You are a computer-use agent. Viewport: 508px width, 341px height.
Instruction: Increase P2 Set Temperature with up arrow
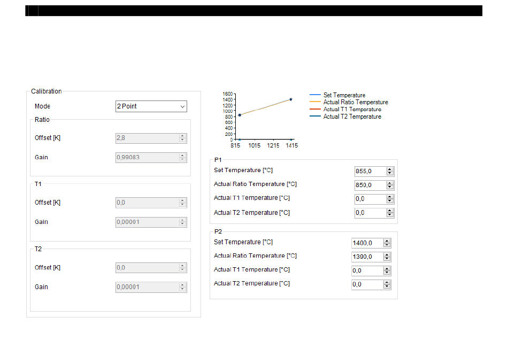(x=387, y=241)
